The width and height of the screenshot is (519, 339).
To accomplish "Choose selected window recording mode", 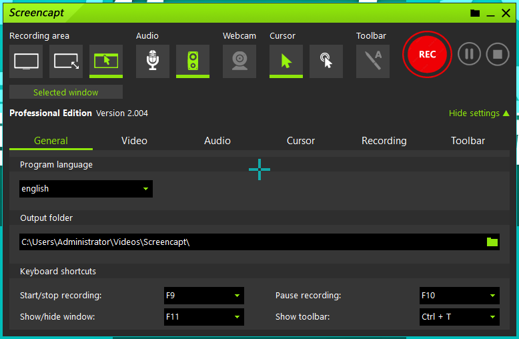I will pos(106,61).
